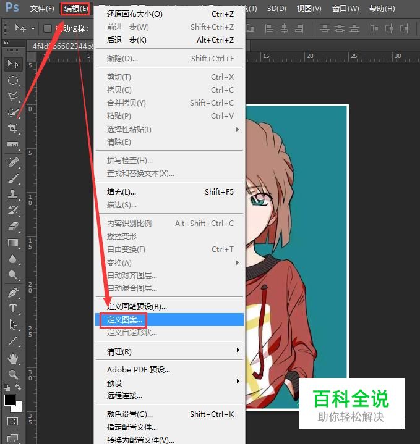Open the 窗口(W) menu
The height and width of the screenshot is (444, 420).
pos(345,9)
